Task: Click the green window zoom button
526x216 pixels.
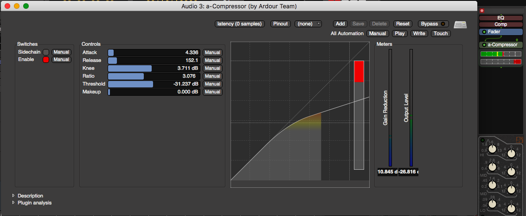Action: click(x=26, y=6)
